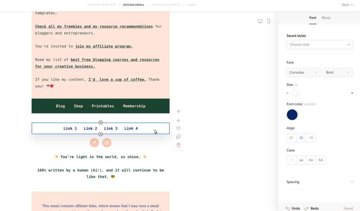
Task: Duplicate the selected block icon
Action: coord(178,136)
